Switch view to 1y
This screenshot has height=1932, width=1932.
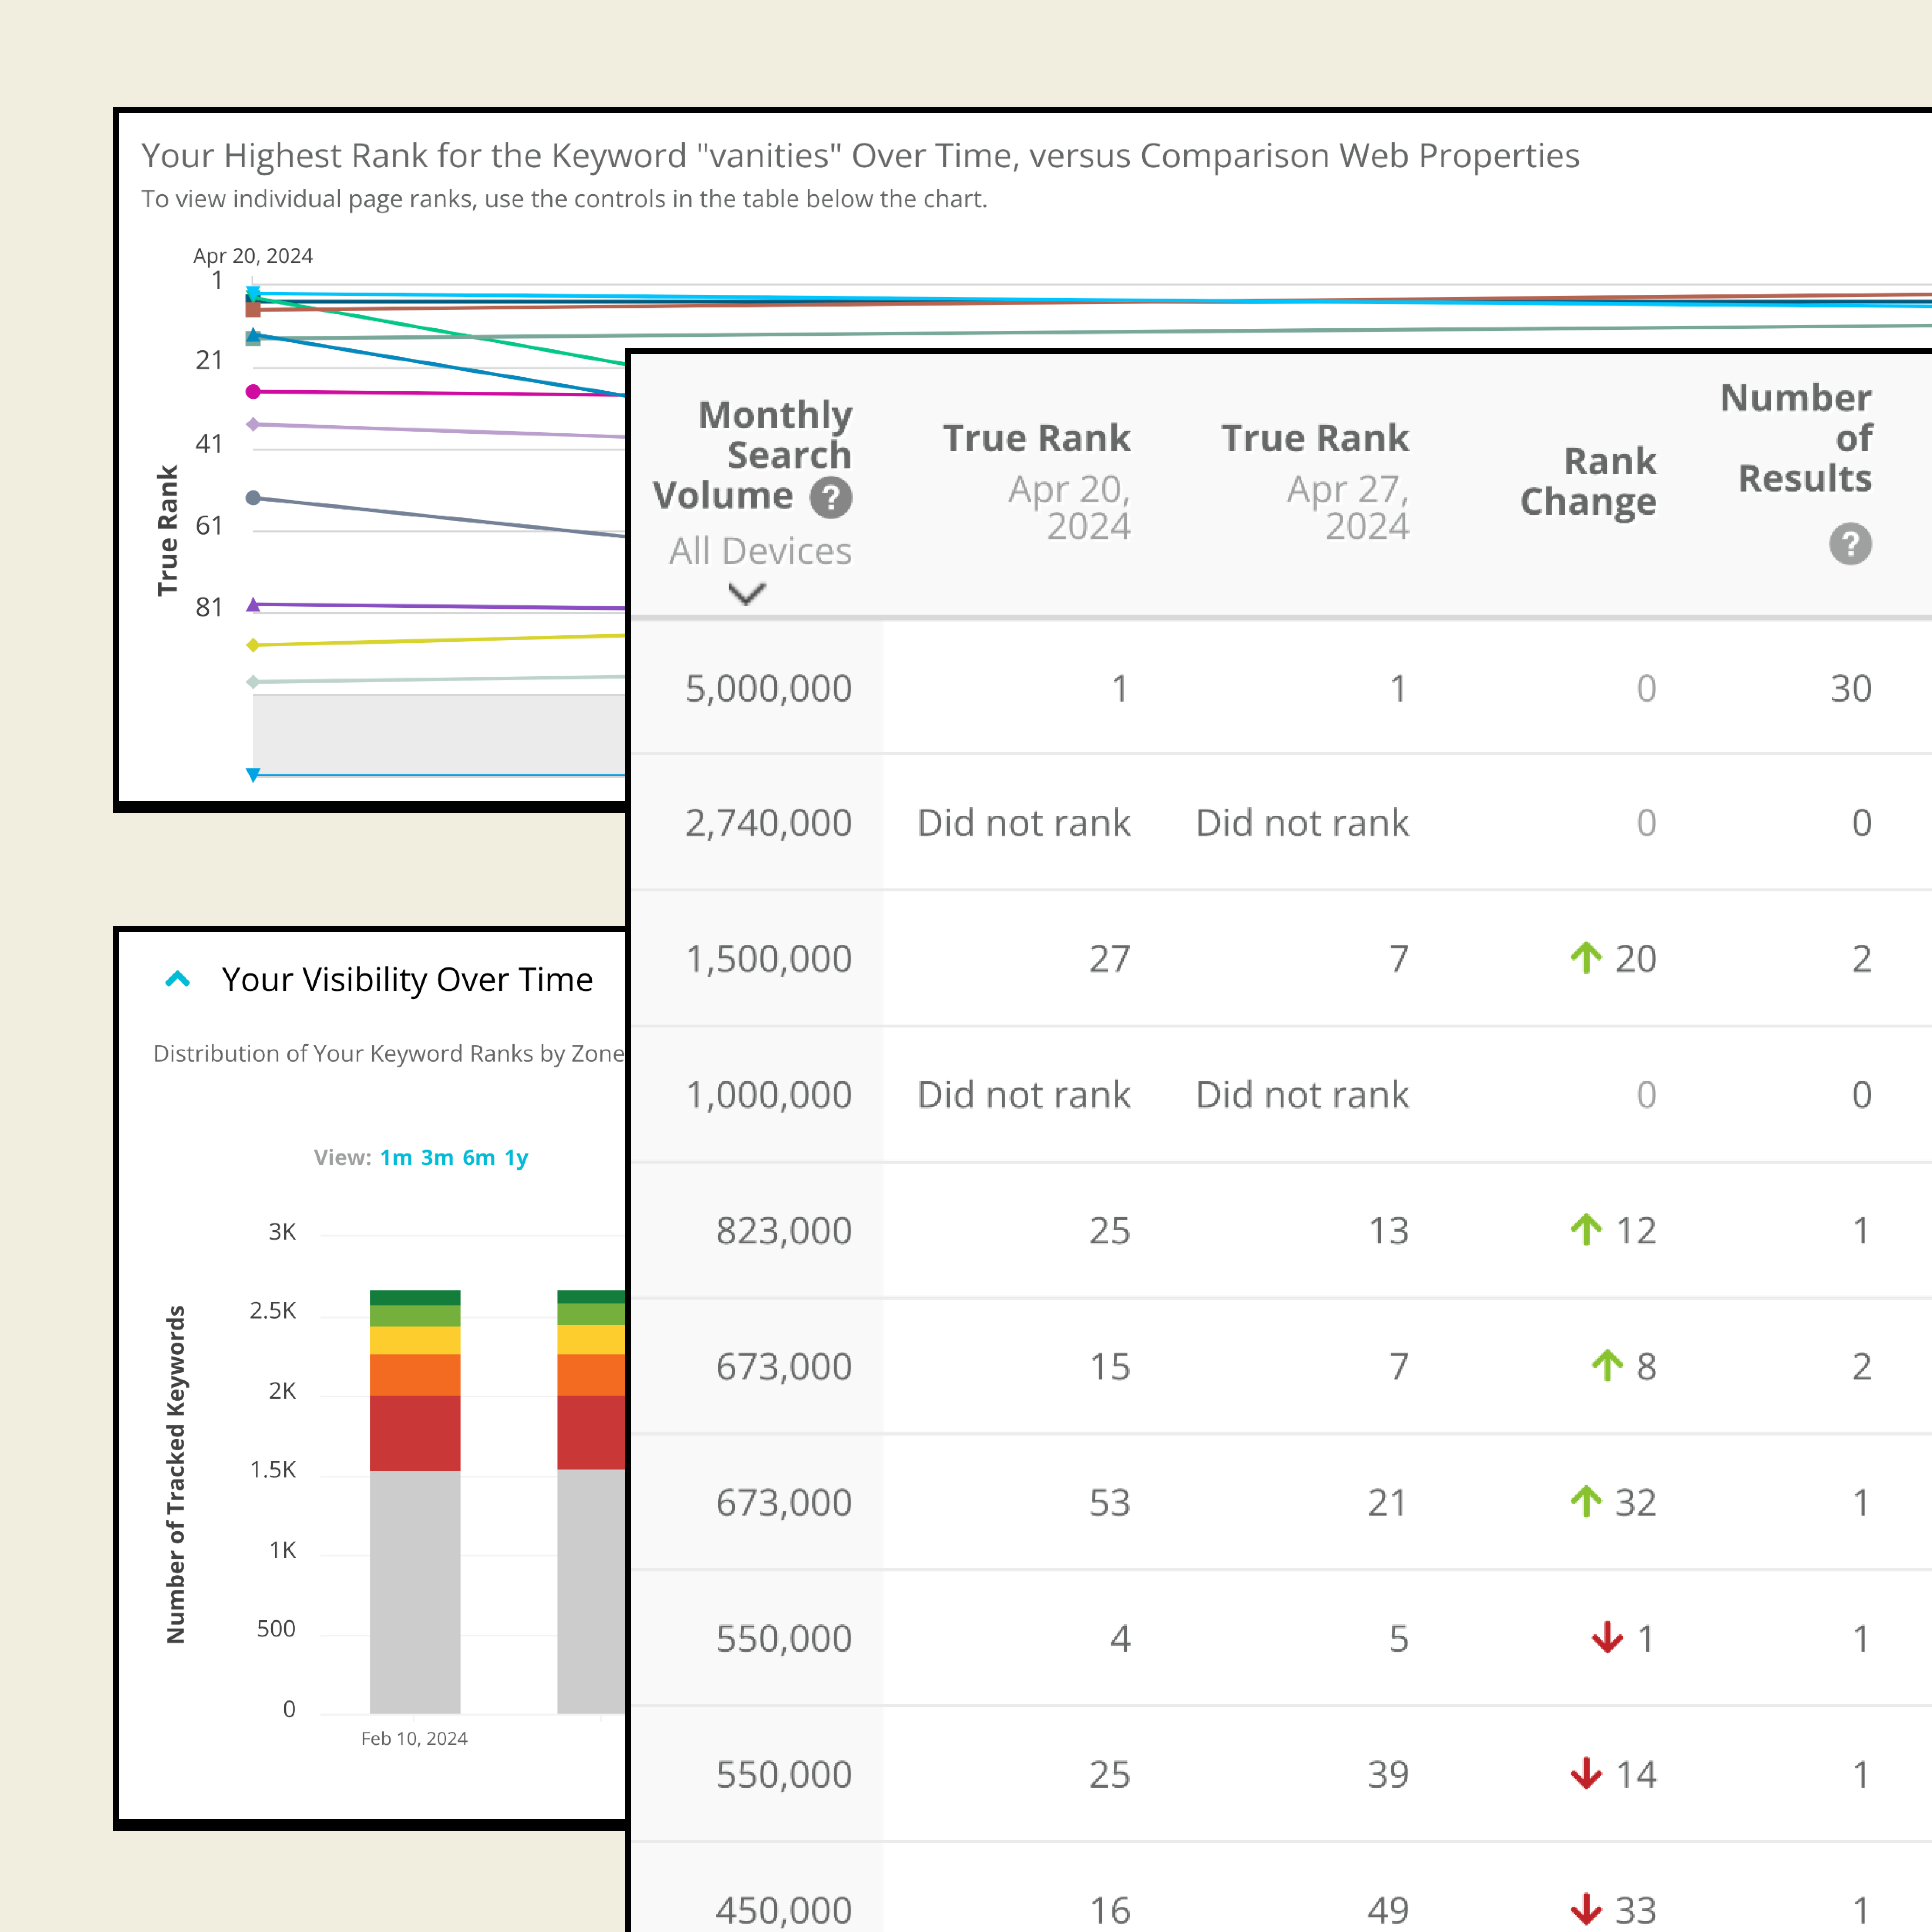516,1157
